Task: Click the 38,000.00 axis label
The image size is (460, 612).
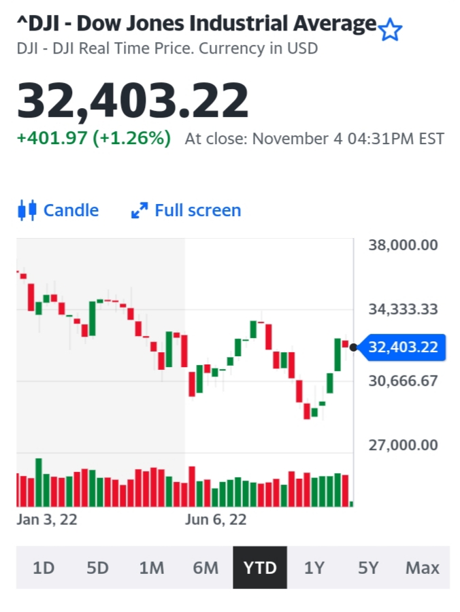Action: coord(403,245)
